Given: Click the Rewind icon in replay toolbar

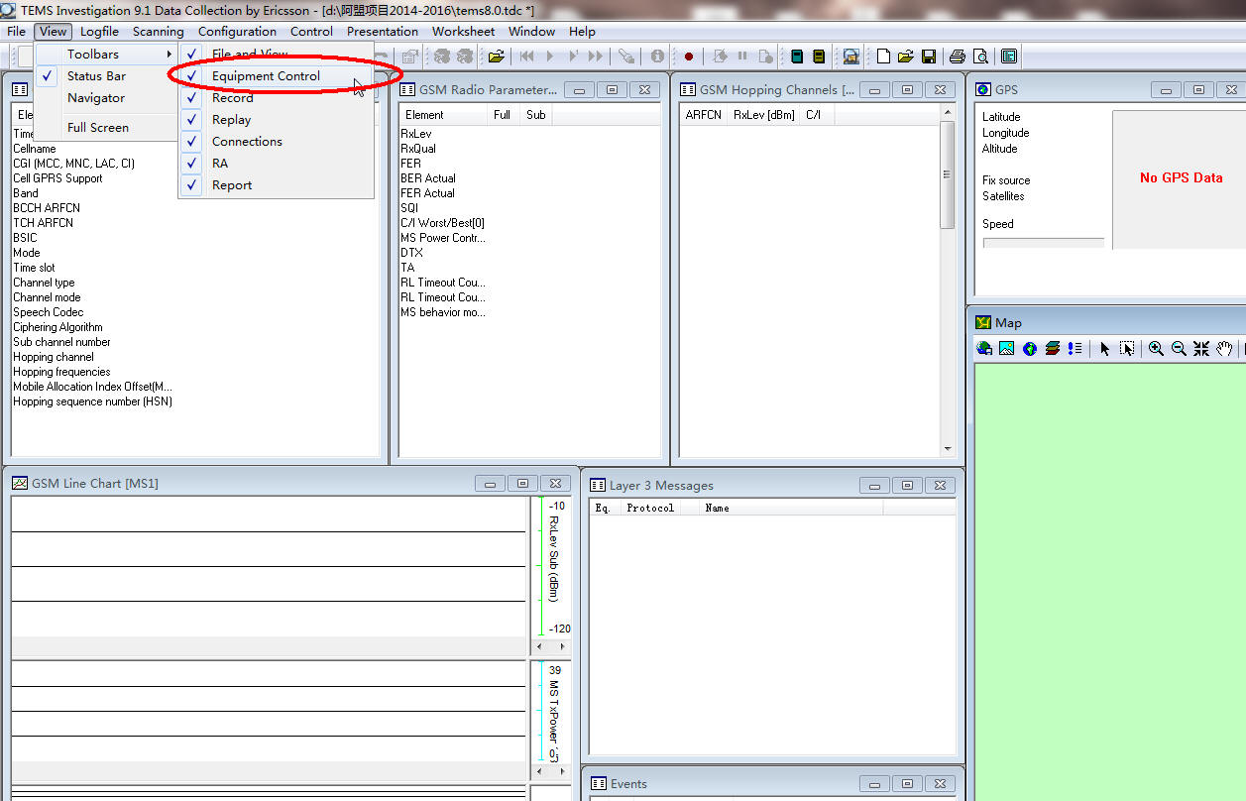Looking at the screenshot, I should tap(527, 57).
